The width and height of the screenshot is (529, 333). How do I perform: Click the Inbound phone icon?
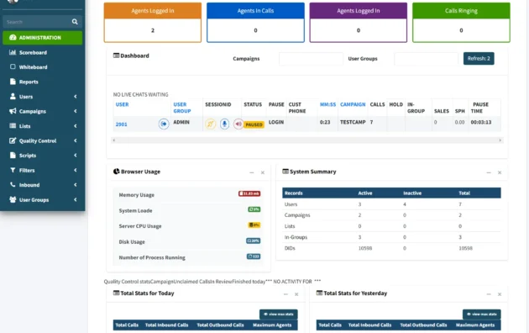click(13, 185)
